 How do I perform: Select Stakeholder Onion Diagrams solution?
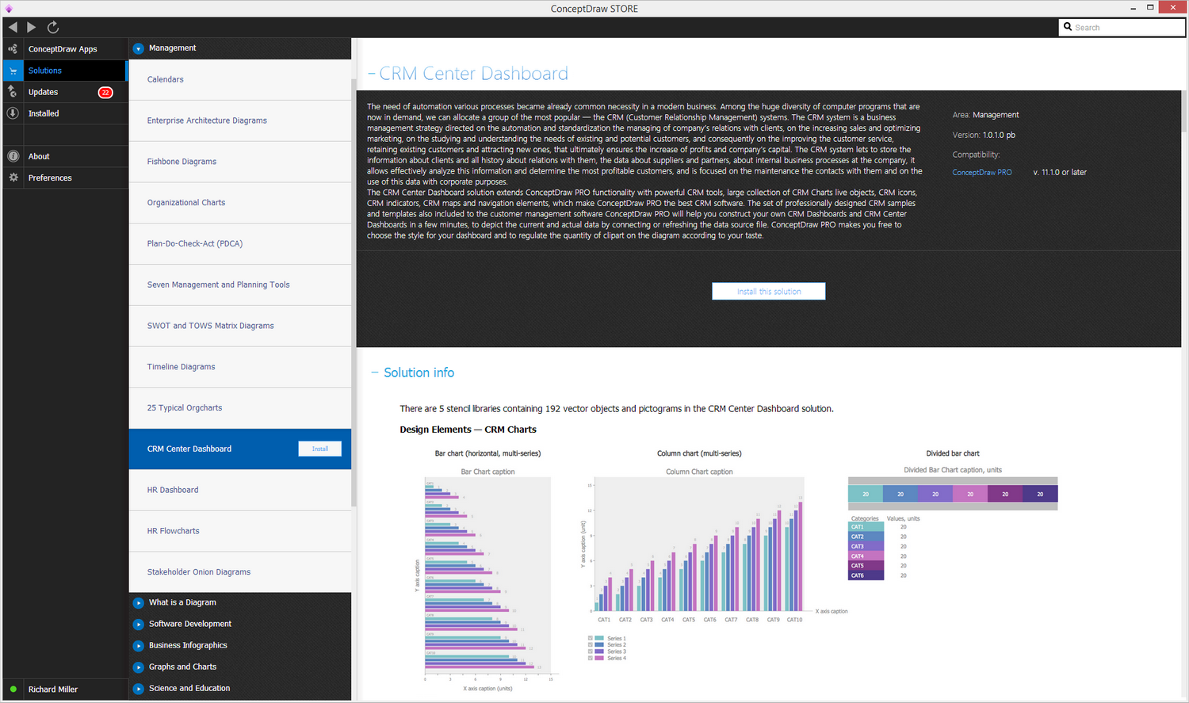click(240, 572)
